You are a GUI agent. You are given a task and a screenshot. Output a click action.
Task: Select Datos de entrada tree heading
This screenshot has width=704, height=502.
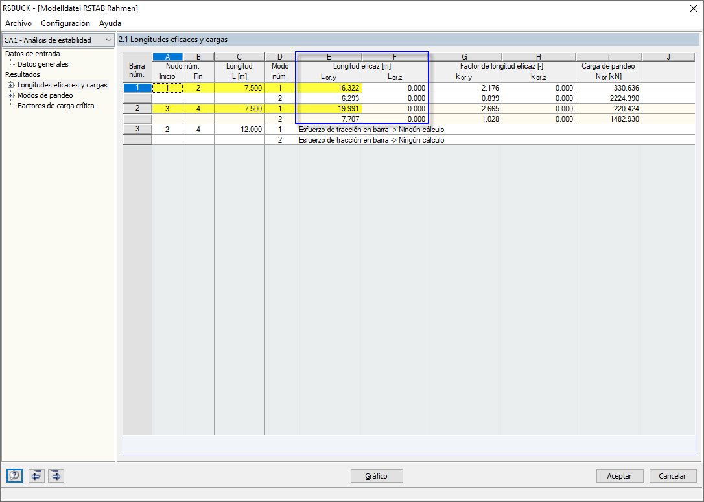coord(32,54)
